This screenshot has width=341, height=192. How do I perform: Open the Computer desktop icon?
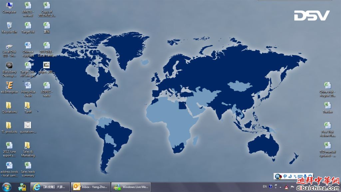[x=9, y=8]
